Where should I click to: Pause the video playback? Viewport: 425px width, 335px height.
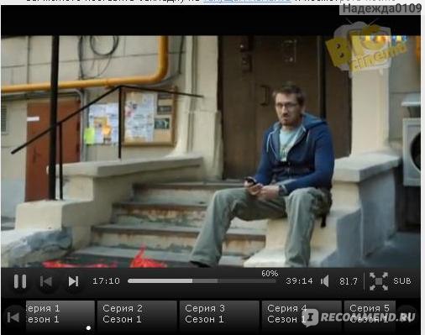pyautogui.click(x=20, y=281)
